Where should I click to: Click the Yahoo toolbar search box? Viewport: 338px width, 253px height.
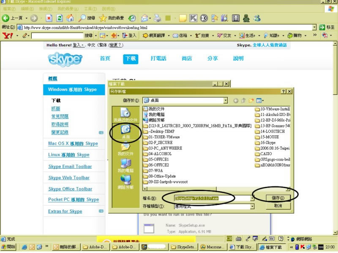point(57,35)
